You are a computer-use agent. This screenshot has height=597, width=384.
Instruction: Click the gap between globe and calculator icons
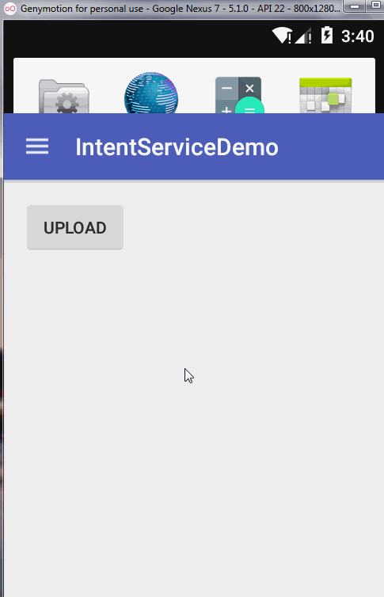coord(196,93)
